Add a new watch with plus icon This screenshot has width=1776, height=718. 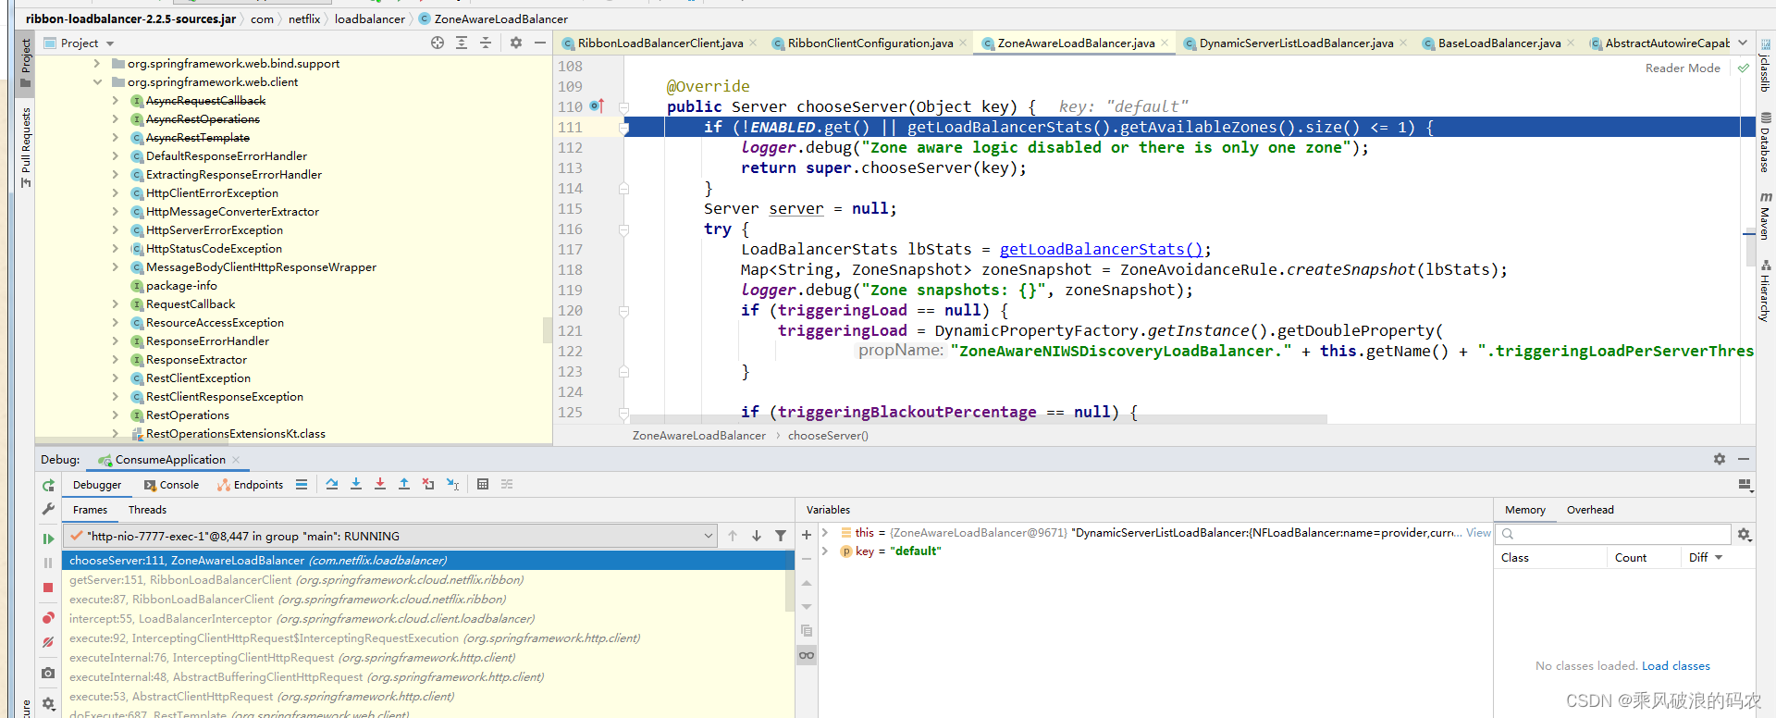click(807, 535)
